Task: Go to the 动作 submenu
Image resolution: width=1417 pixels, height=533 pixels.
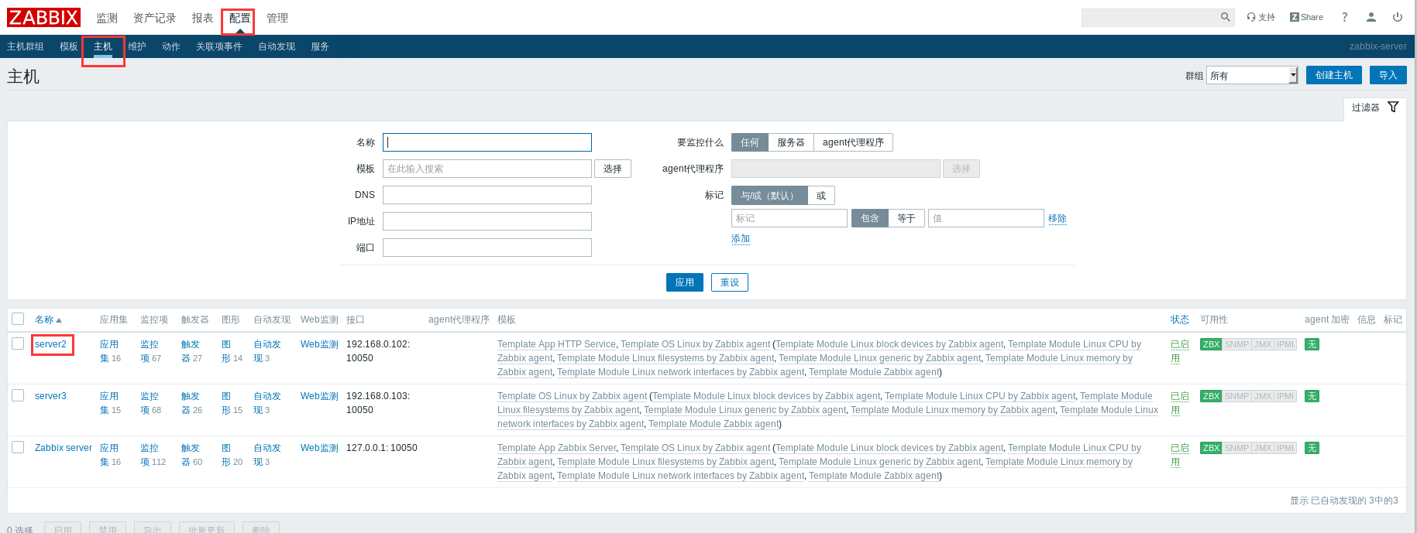Action: tap(171, 46)
